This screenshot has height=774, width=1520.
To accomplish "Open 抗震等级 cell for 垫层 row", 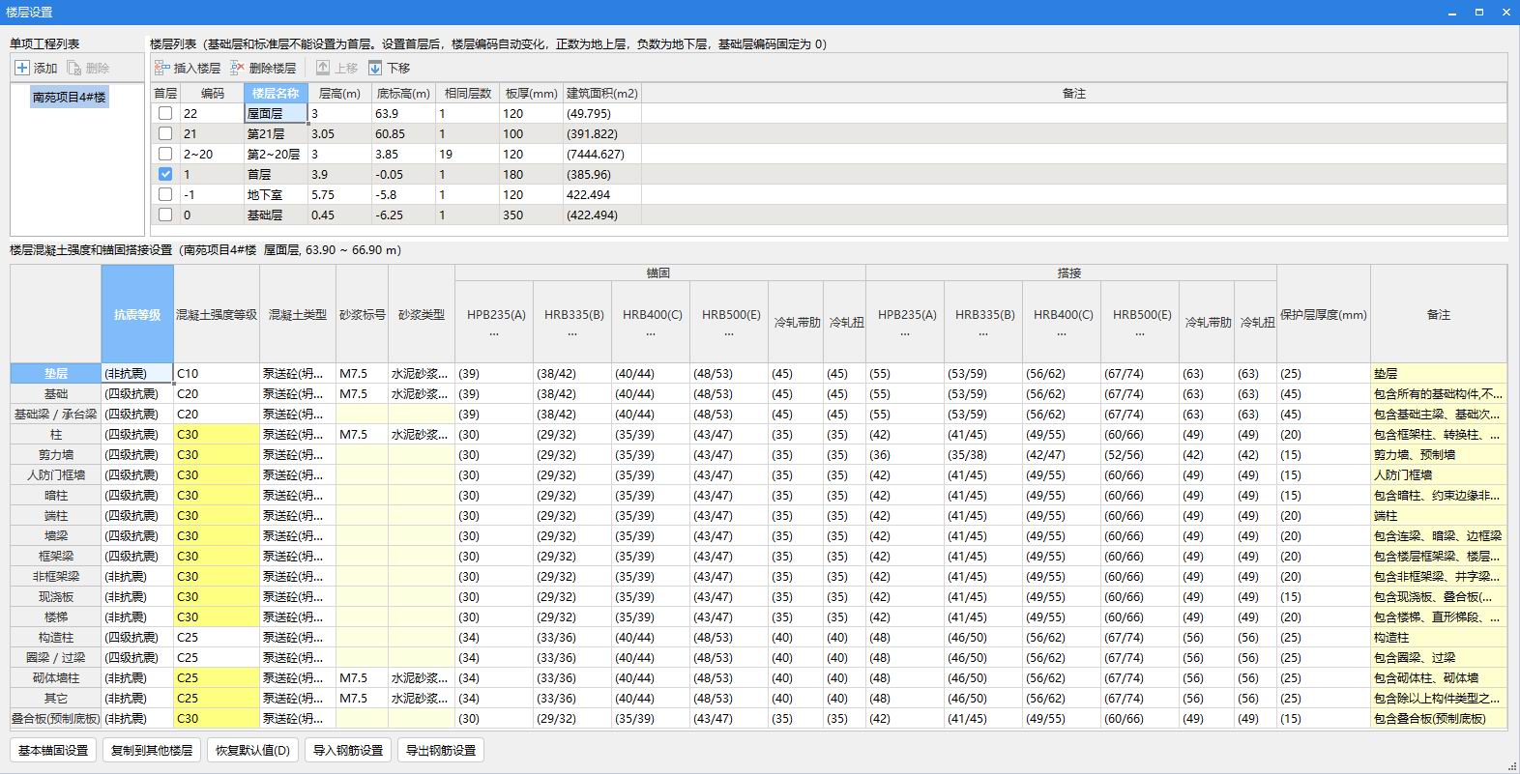I will tap(137, 373).
